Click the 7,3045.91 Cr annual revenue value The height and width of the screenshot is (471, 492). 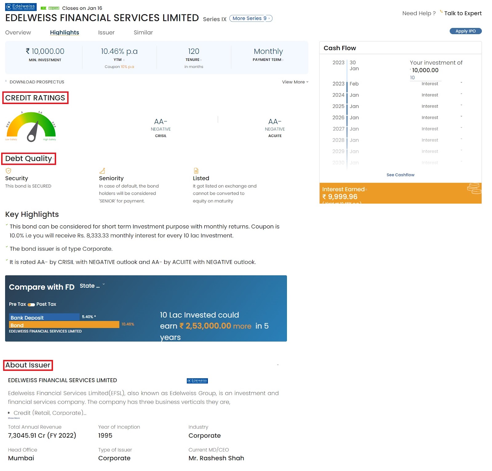pos(42,435)
